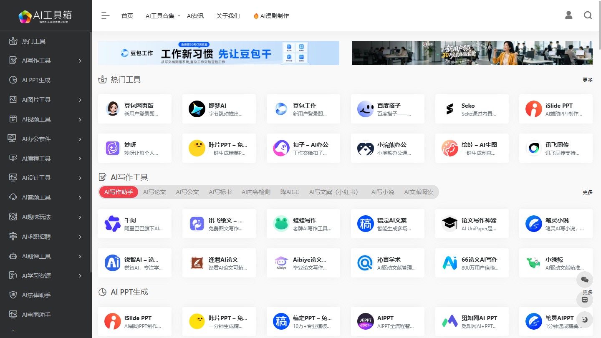
Task: Open the AI漫剧制作 link
Action: pos(271,16)
